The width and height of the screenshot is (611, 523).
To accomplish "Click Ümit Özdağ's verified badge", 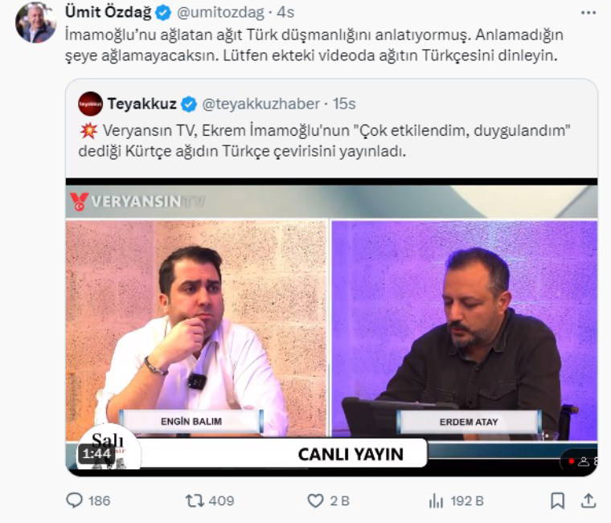I will (163, 13).
